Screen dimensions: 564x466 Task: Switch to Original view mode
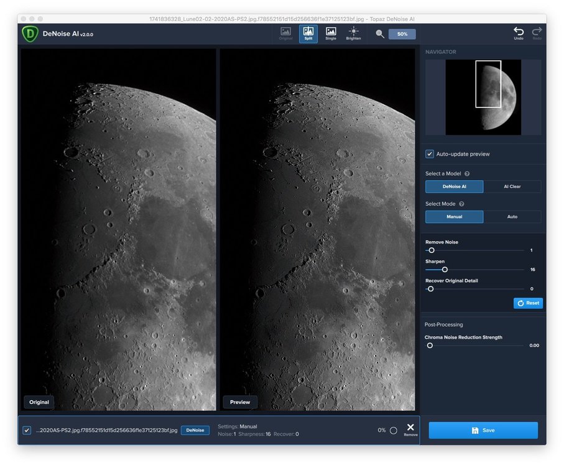coord(285,34)
